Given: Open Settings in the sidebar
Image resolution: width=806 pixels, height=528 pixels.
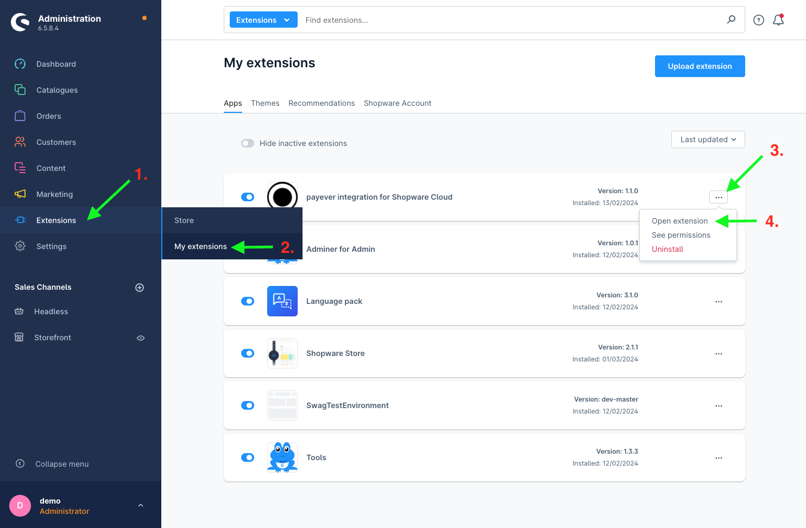Looking at the screenshot, I should click(52, 246).
